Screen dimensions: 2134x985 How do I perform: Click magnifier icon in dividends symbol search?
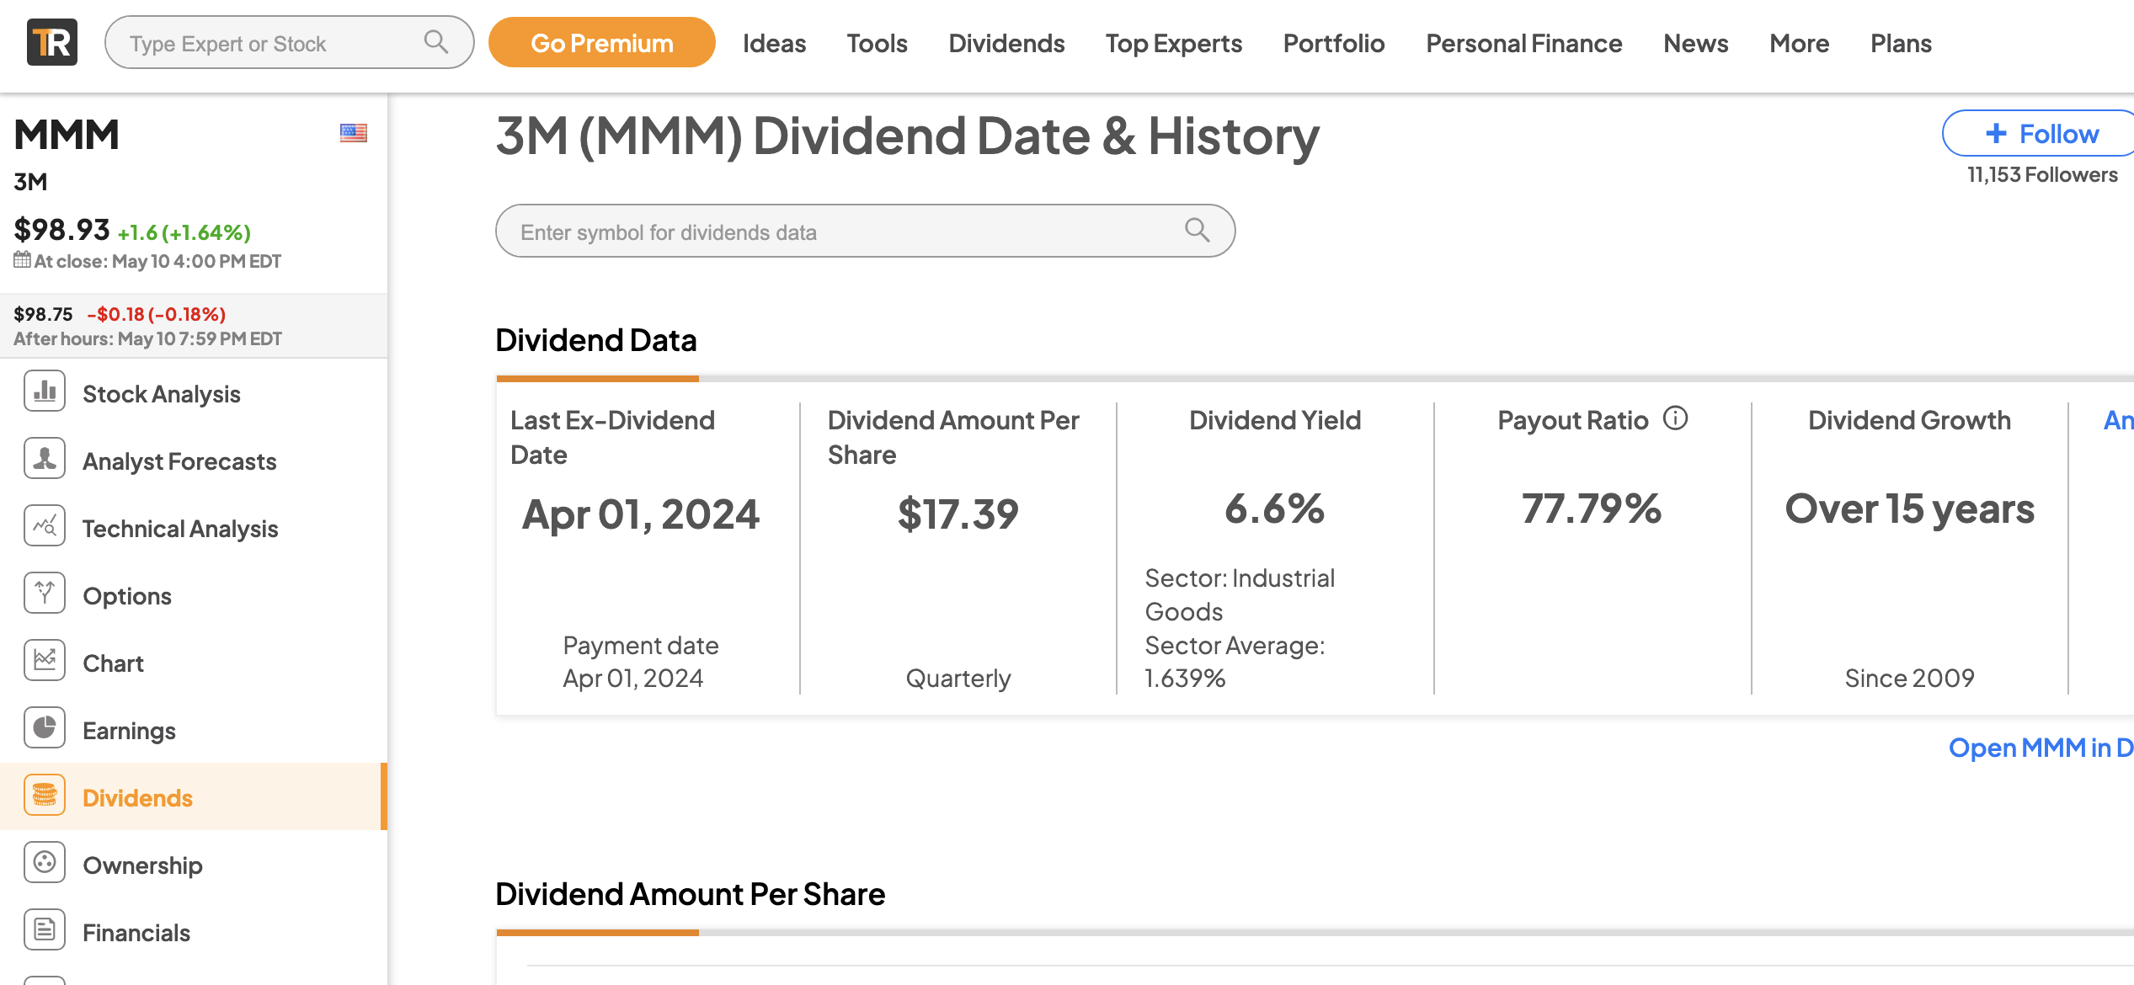[x=1197, y=230]
